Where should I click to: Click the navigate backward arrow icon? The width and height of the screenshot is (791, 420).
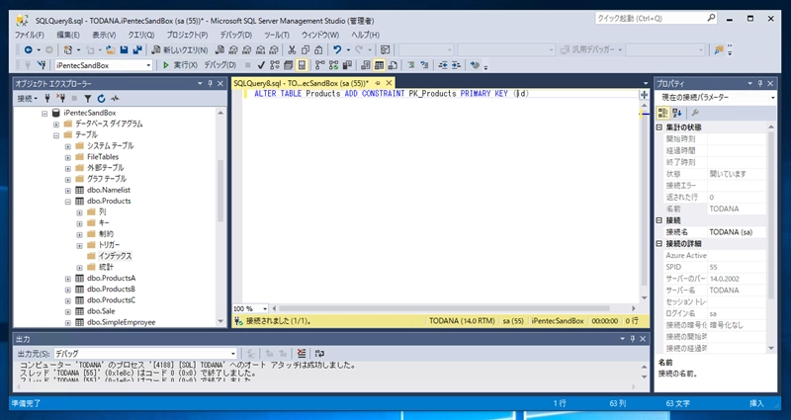(x=29, y=50)
